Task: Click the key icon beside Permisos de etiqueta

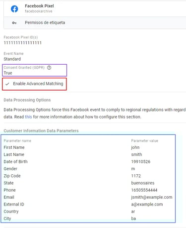Action: tap(14, 23)
